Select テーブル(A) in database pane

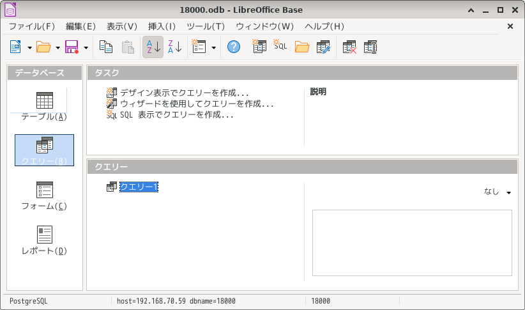[x=44, y=105]
